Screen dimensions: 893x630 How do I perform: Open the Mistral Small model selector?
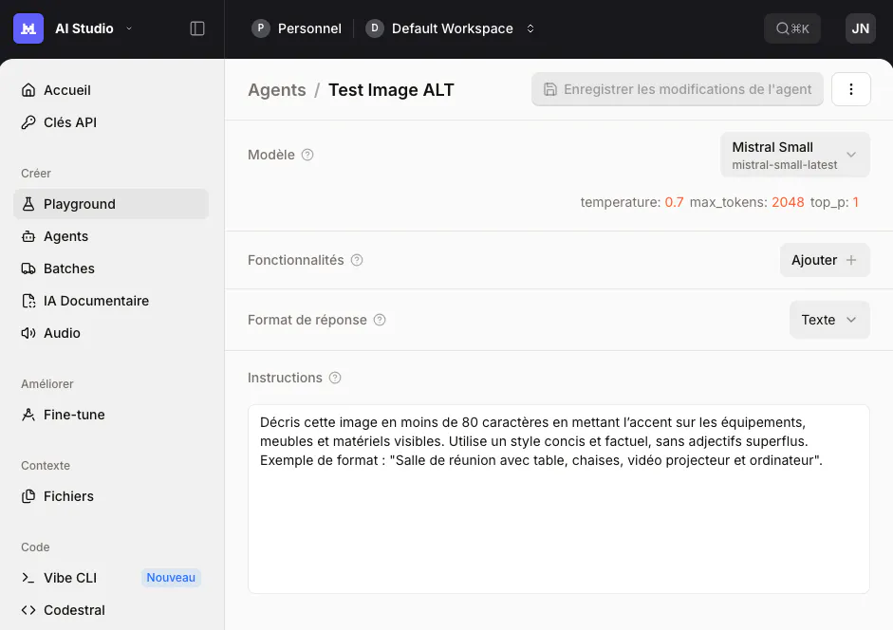click(x=794, y=154)
